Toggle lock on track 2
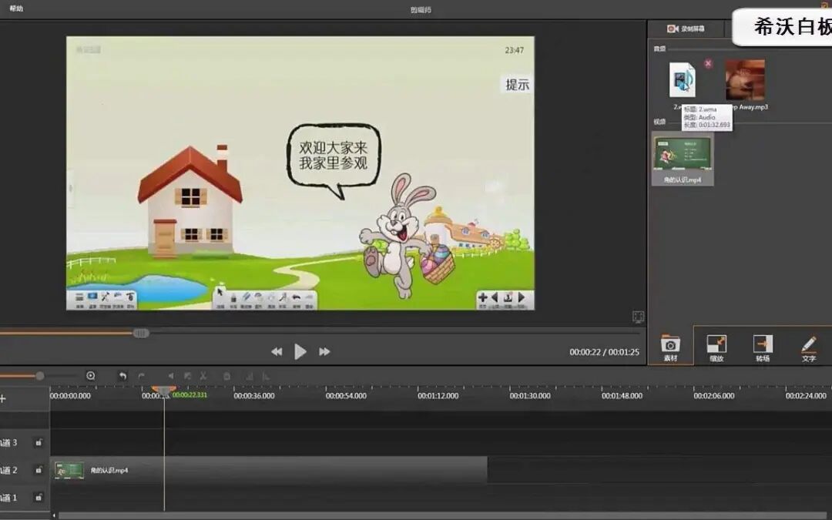This screenshot has width=832, height=520. 39,470
